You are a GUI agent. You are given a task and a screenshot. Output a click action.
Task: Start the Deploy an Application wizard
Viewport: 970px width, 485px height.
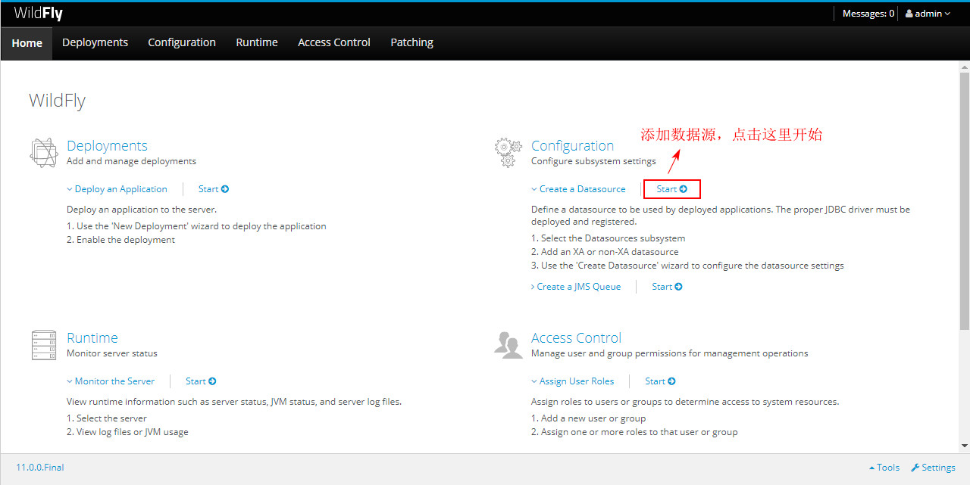(x=214, y=189)
